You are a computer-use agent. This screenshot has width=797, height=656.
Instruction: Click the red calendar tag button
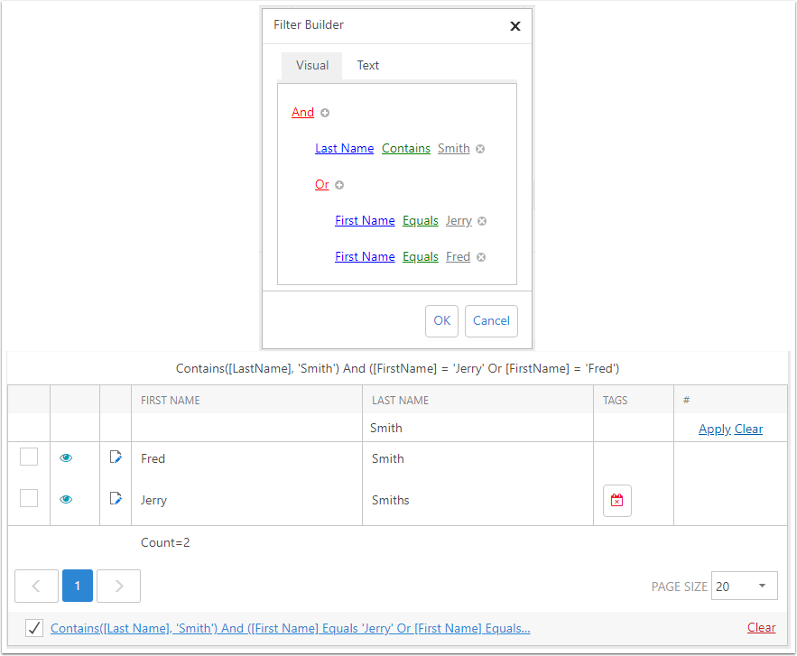coord(617,501)
